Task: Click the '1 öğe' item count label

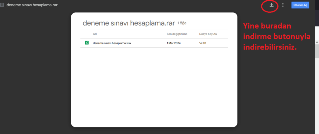Action: [182, 23]
